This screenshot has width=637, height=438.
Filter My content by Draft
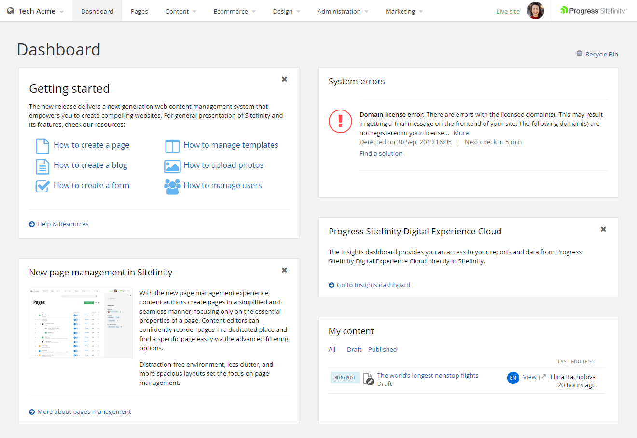click(x=354, y=349)
